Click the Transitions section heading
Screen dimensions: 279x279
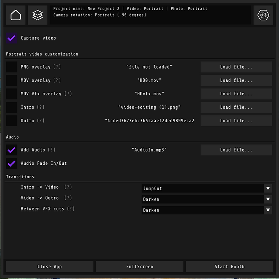(20, 177)
